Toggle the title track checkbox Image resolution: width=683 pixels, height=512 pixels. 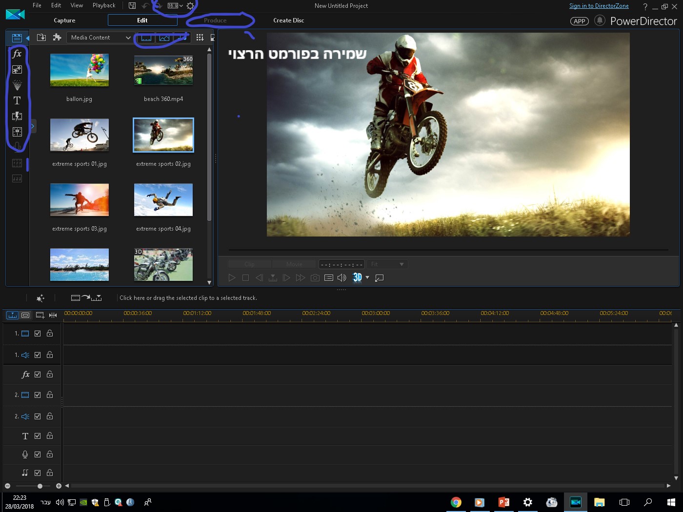38,436
